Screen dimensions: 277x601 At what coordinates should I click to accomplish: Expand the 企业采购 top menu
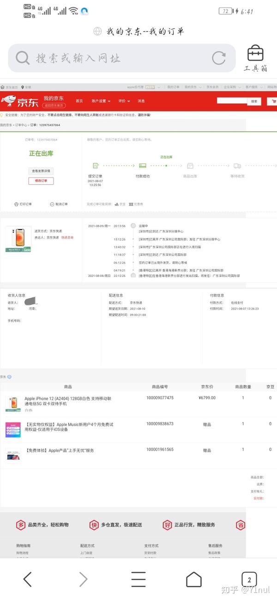click(232, 87)
